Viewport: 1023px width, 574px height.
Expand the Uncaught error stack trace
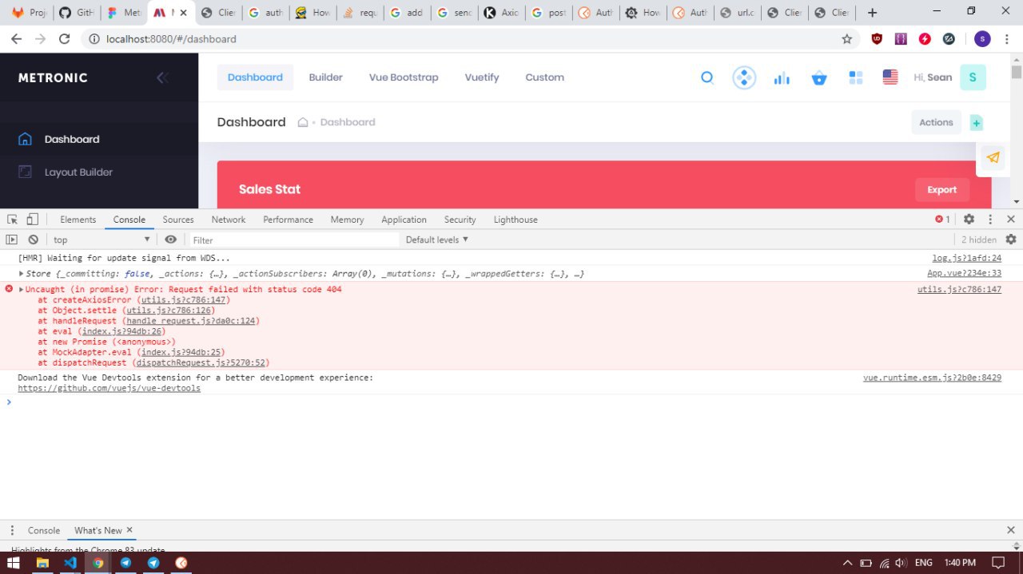click(22, 289)
